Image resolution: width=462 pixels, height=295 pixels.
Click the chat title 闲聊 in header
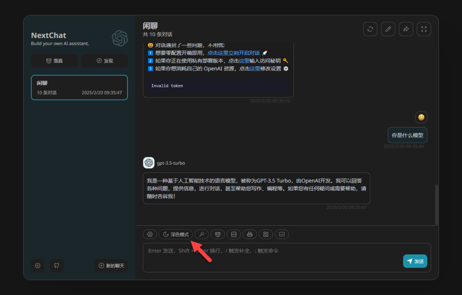click(x=150, y=26)
